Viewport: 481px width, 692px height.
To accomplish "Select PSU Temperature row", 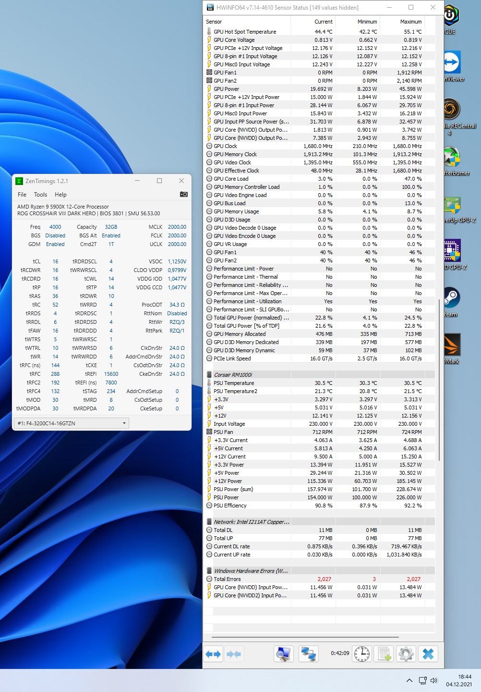I will [x=319, y=383].
